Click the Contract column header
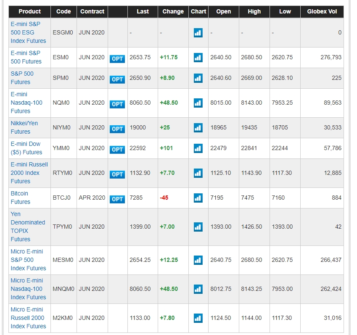357x335 pixels. point(92,12)
